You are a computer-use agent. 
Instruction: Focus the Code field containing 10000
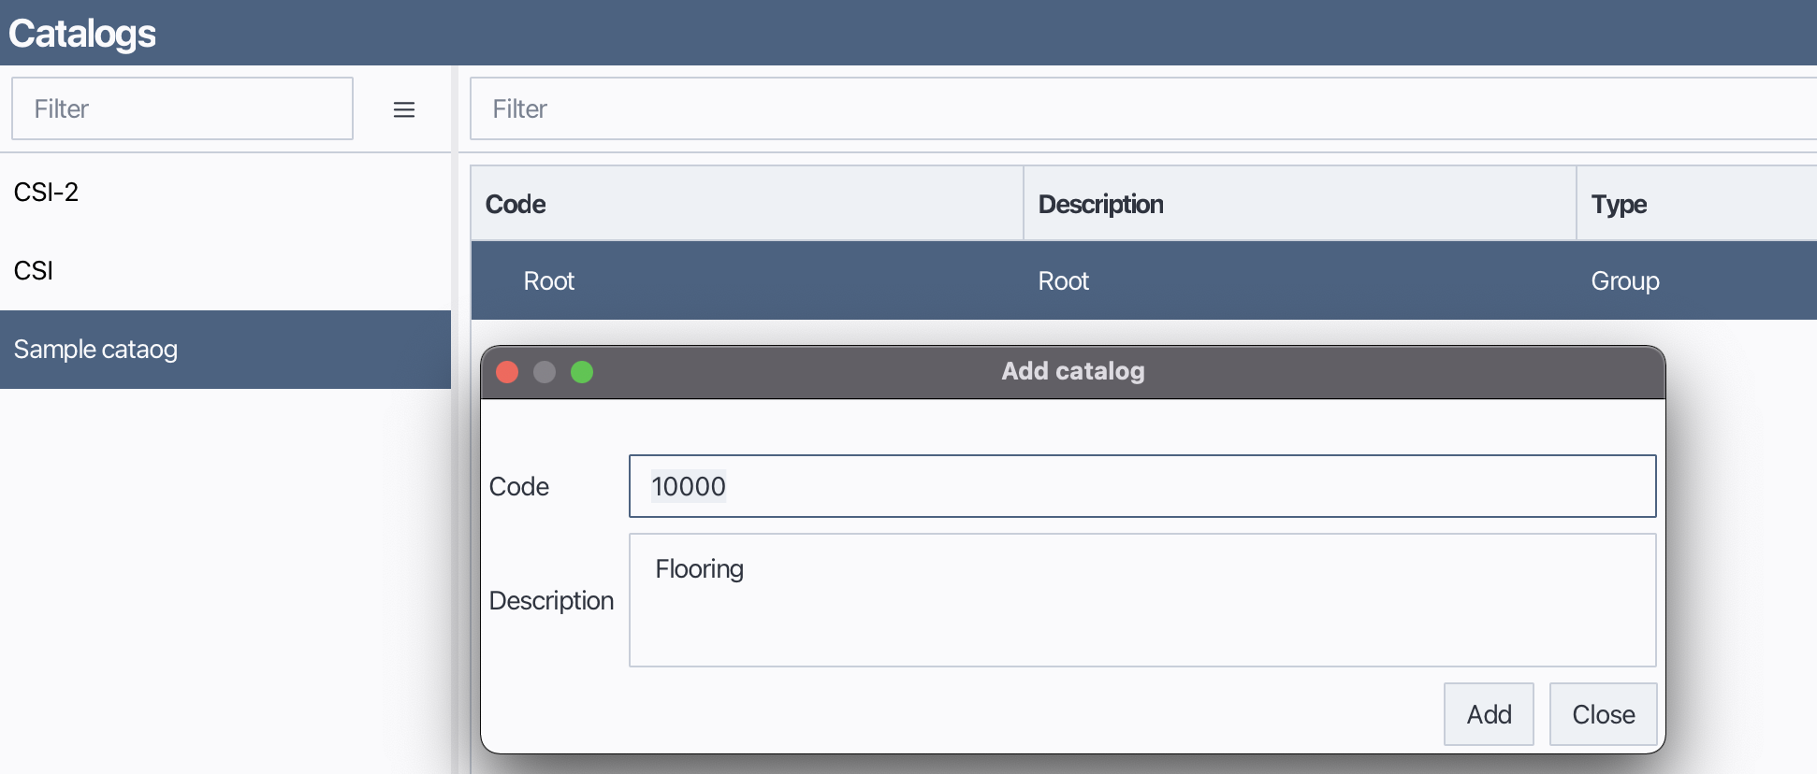click(x=1142, y=486)
